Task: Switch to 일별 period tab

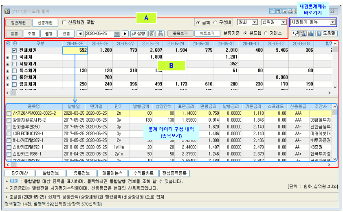Action: point(14,34)
